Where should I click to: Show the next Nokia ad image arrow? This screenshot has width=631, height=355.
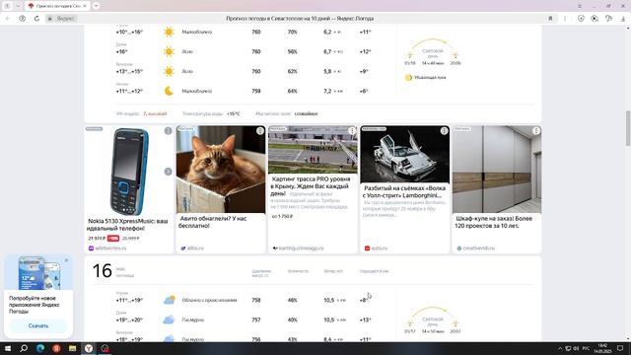click(x=168, y=172)
